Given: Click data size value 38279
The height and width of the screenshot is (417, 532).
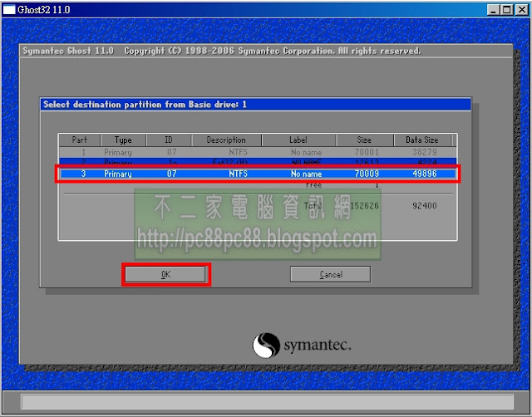Looking at the screenshot, I should (x=425, y=152).
